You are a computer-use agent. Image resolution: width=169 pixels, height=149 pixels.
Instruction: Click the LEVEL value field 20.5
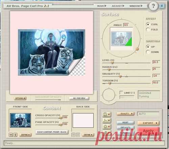(x=156, y=62)
